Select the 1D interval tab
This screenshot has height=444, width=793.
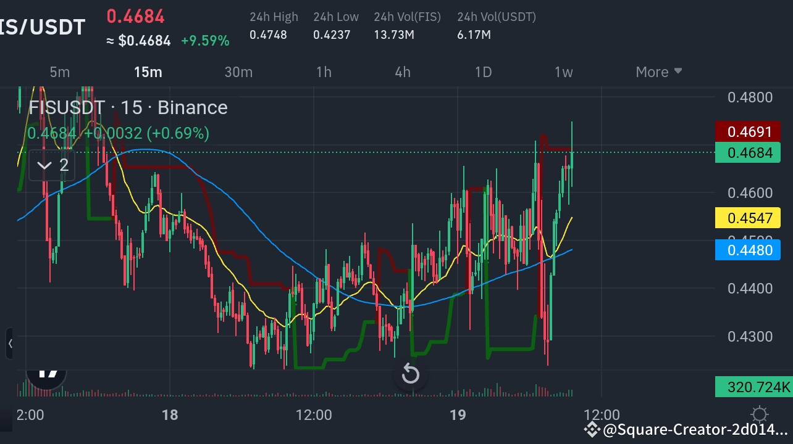(x=483, y=72)
